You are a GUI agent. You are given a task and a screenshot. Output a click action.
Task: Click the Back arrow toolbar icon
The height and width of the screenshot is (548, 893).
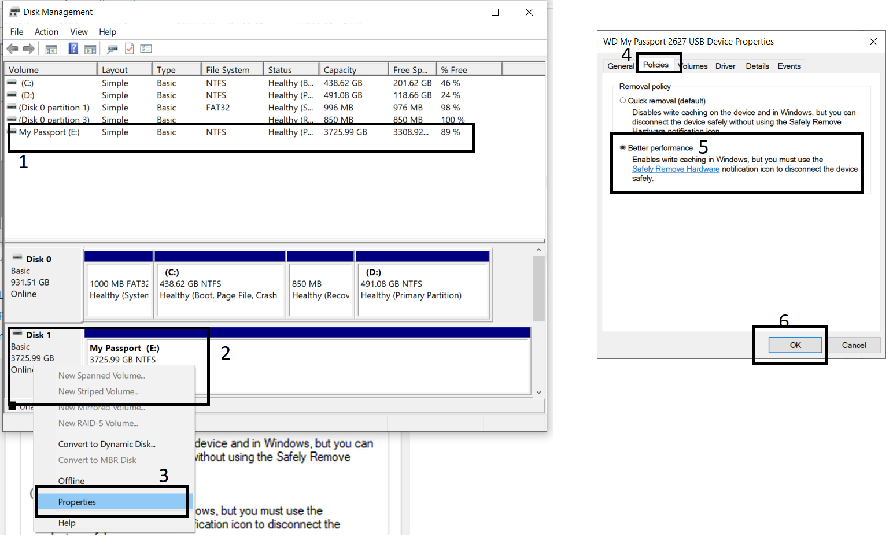pos(12,49)
